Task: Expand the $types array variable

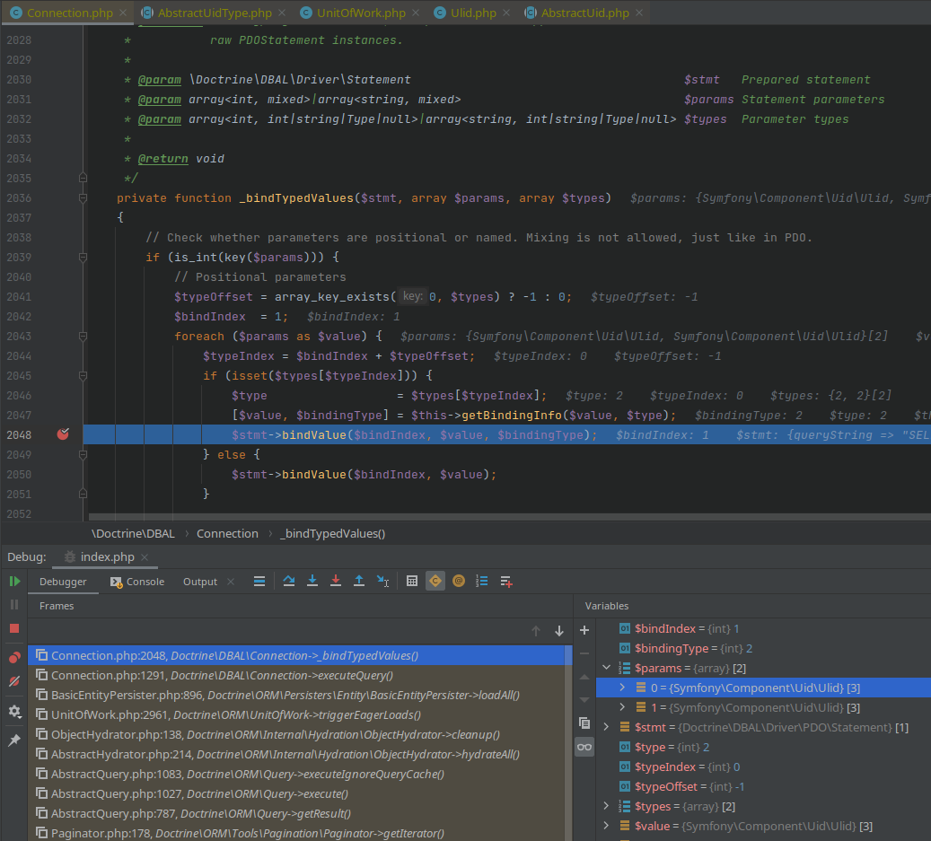Action: (606, 805)
